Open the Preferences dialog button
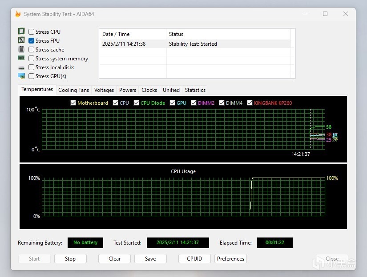 (230, 258)
